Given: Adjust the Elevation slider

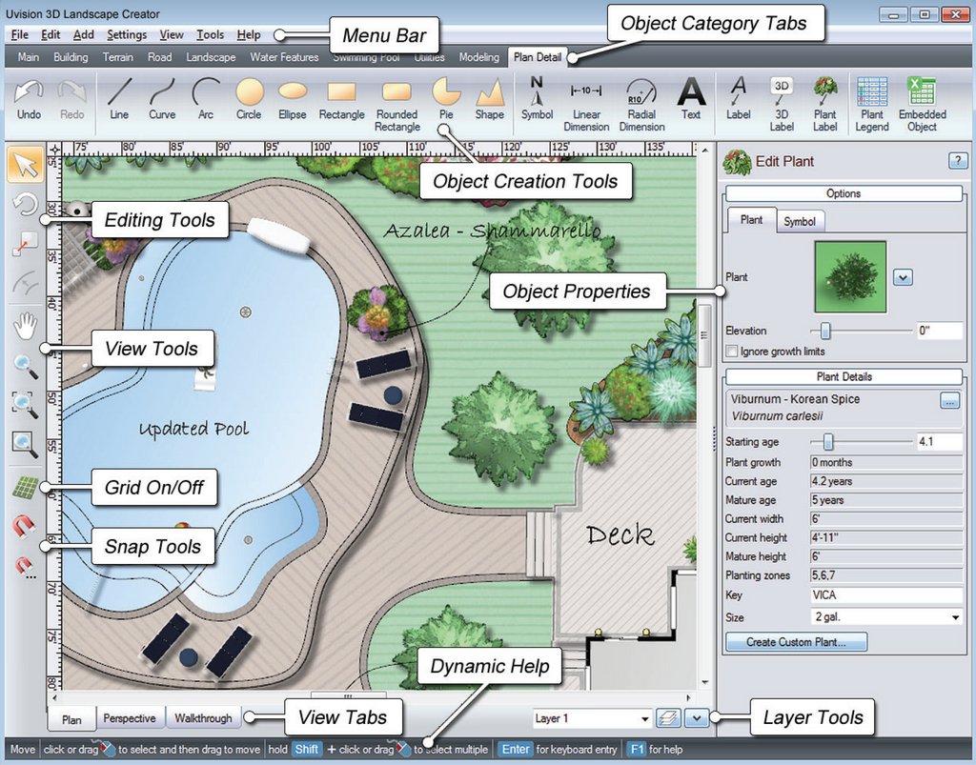Looking at the screenshot, I should (x=825, y=331).
